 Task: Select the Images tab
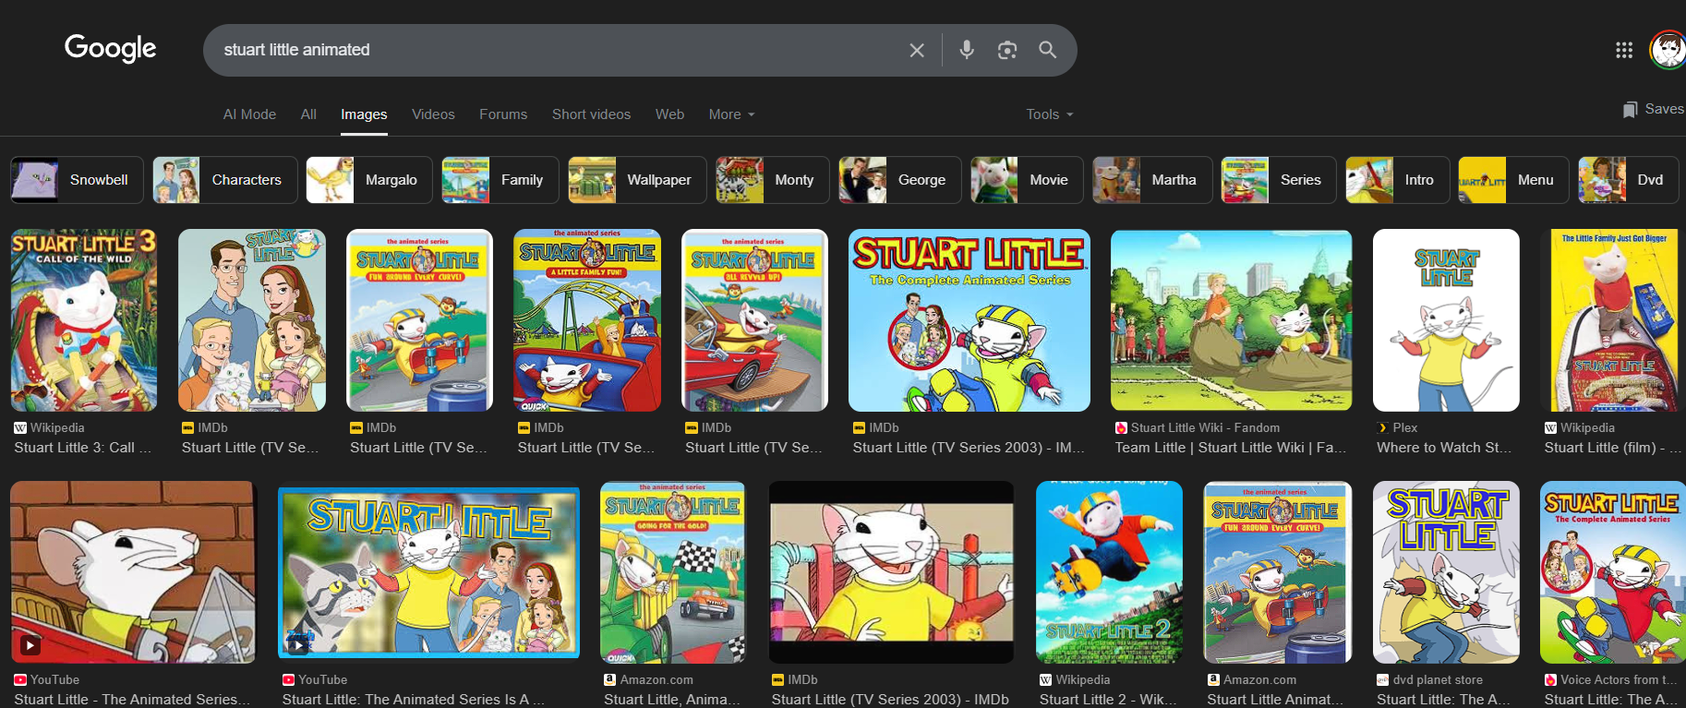point(364,114)
